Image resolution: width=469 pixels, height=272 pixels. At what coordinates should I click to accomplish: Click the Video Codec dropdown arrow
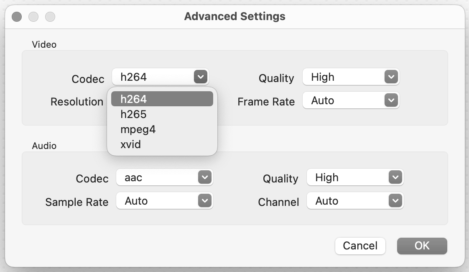point(200,77)
